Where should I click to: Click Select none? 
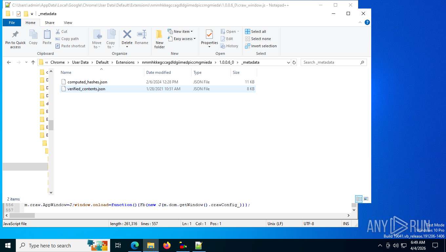(258, 39)
